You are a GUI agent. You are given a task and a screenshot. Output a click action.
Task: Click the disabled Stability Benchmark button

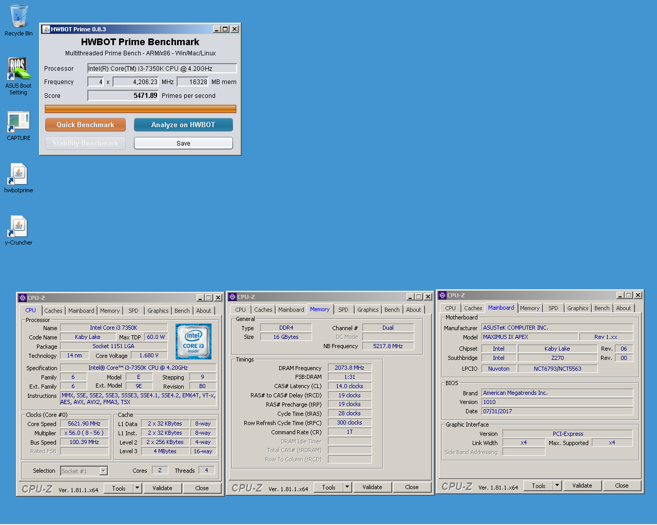tap(85, 143)
